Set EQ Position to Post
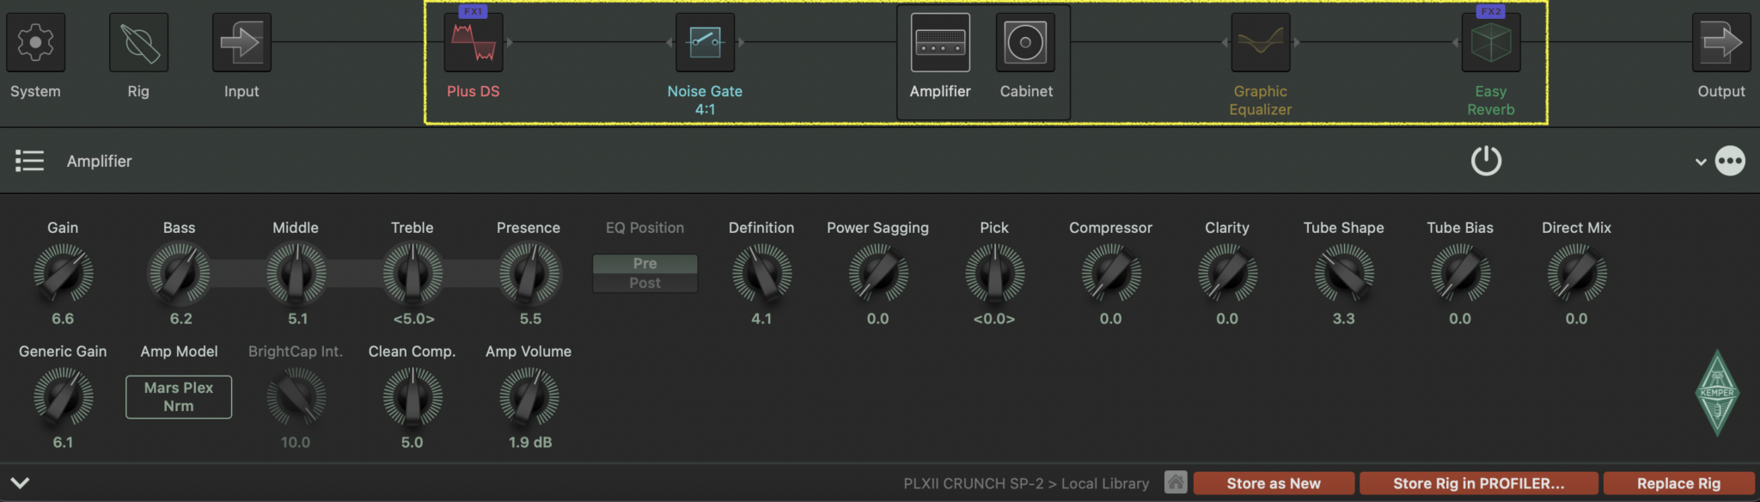 645,283
